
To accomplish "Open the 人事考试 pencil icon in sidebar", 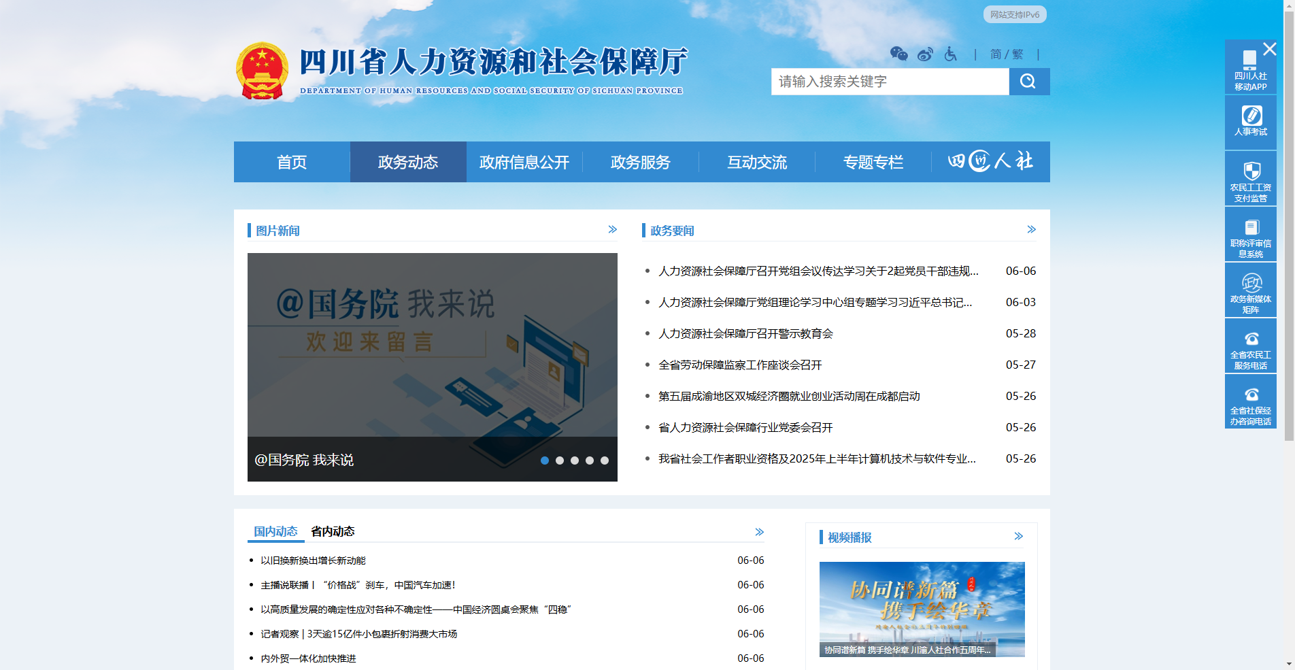I will (x=1253, y=118).
